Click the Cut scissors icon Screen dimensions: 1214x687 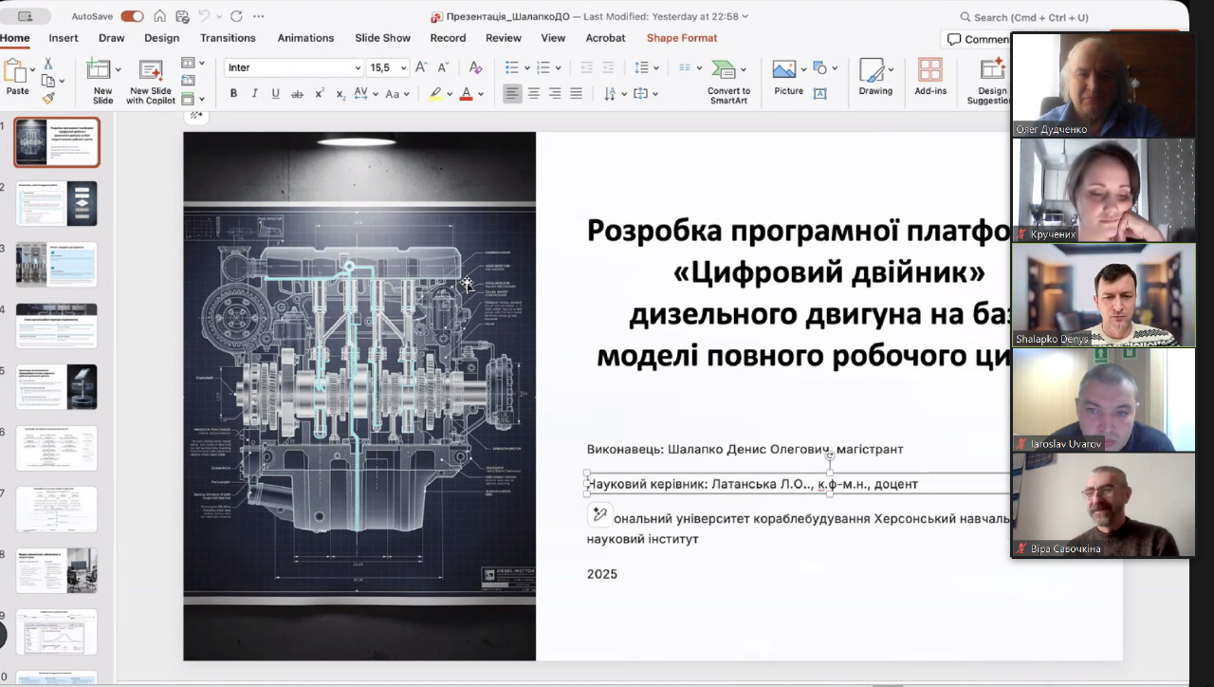pyautogui.click(x=48, y=64)
